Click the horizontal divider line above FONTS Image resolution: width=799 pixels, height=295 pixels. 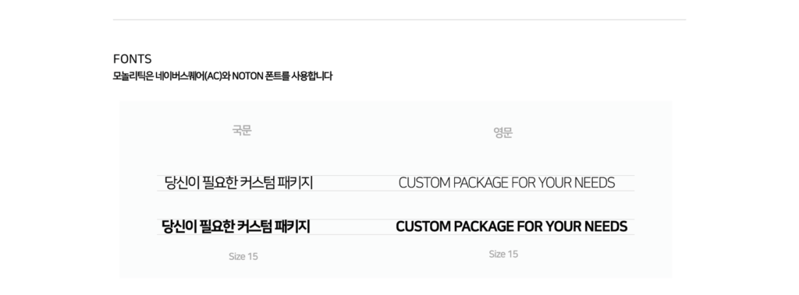pyautogui.click(x=399, y=19)
